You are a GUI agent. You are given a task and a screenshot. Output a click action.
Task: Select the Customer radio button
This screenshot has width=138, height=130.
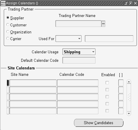click(8, 25)
